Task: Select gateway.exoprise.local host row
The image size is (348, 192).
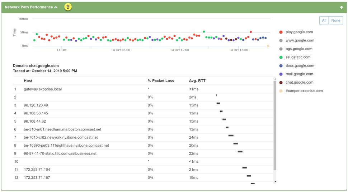Action: point(143,89)
